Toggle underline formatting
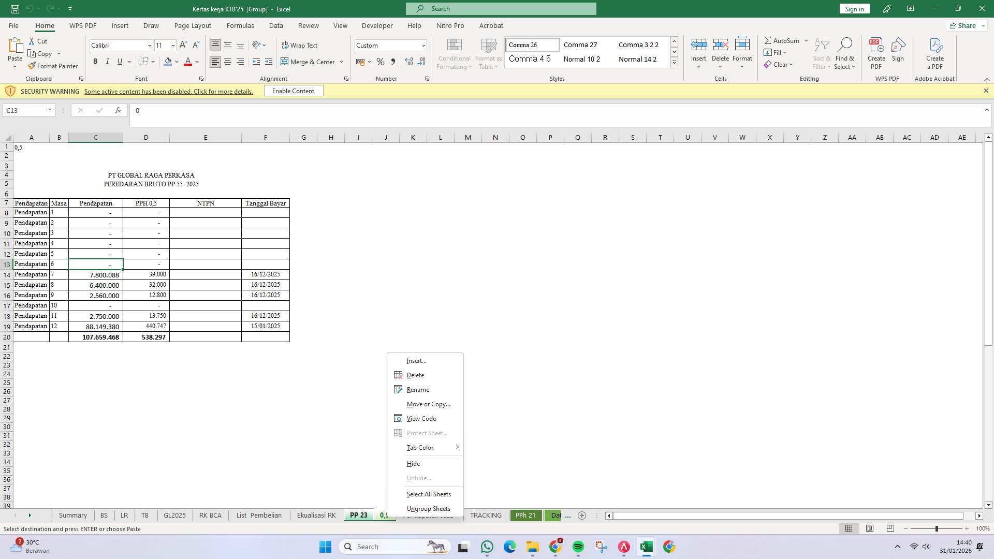 click(119, 61)
